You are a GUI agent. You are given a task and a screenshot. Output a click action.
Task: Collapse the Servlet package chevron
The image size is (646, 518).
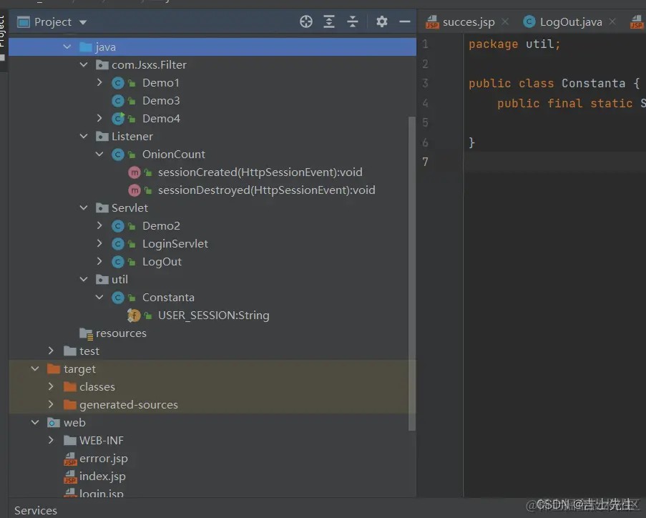[84, 207]
